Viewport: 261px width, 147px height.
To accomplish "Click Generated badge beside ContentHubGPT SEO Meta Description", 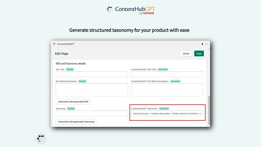I will coord(175,81).
